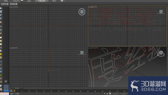
Task: Open the 绘制对象 ribbon panel
Action: click(5, 4)
